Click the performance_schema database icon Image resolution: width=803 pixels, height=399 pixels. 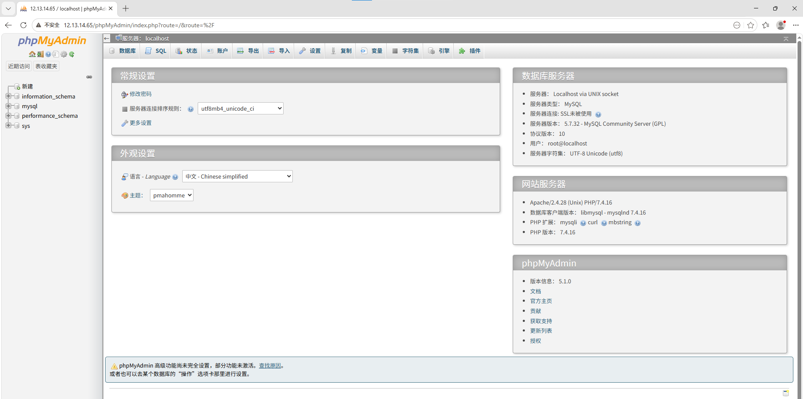point(17,116)
